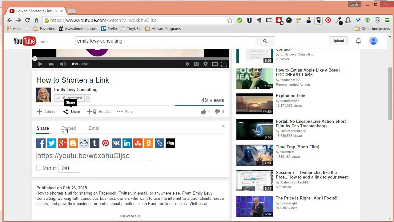Screen dimensions: 394x222
Task: Share to Blogger with the orange icon
Action: coord(73,143)
